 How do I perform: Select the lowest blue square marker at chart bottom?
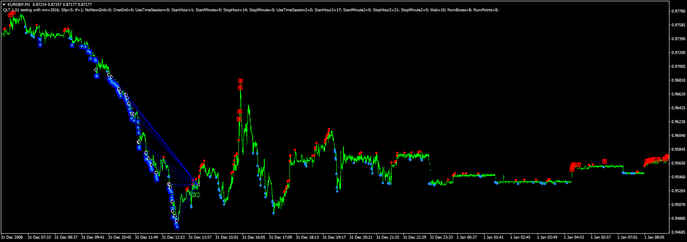pyautogui.click(x=177, y=227)
